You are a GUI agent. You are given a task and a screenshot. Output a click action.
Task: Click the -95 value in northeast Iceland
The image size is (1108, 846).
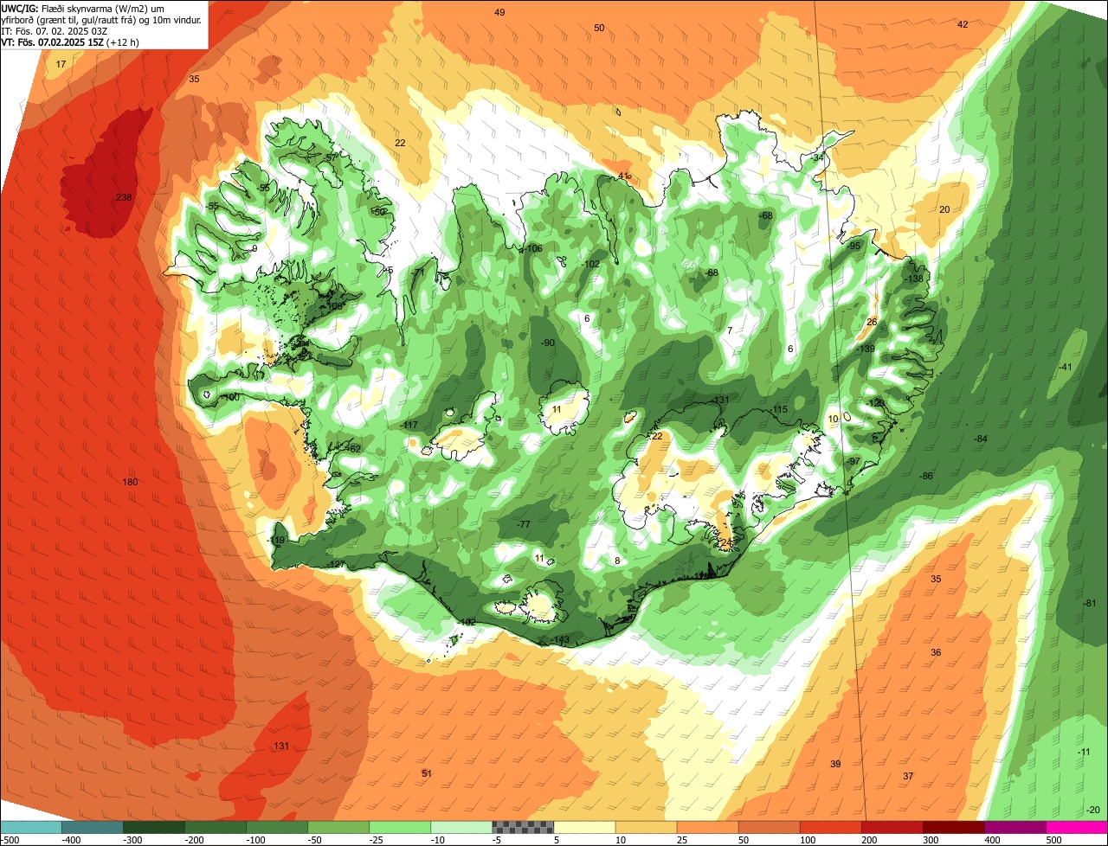(x=854, y=247)
